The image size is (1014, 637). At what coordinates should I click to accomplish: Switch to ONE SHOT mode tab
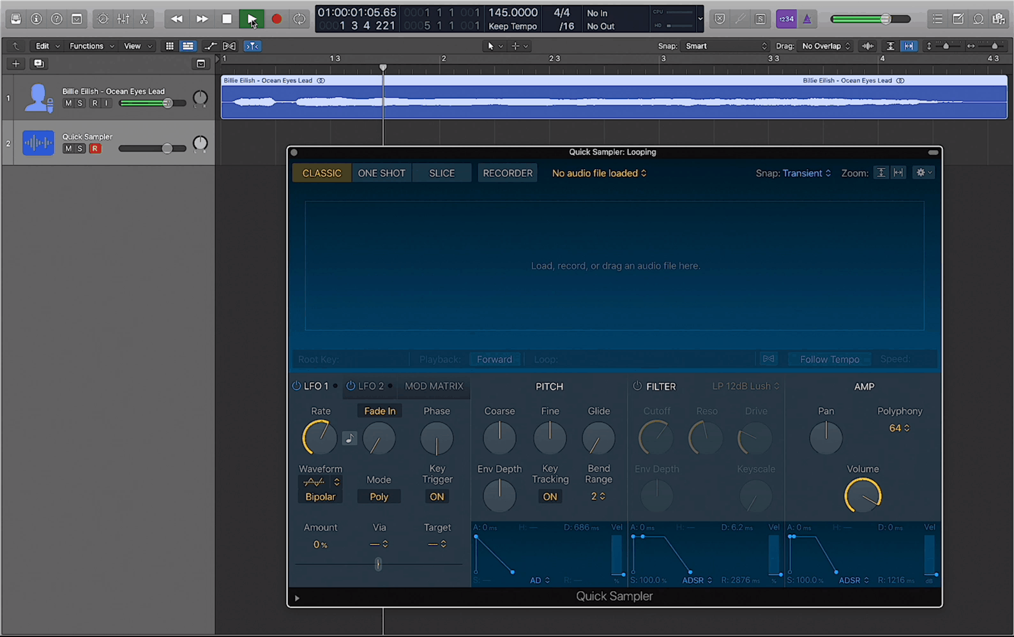(x=381, y=173)
